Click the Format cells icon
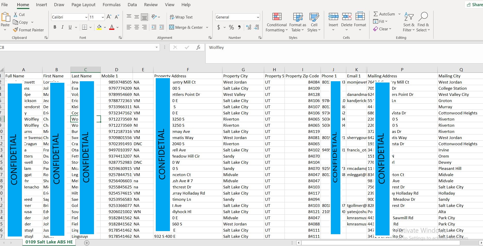Viewport: 483px width, 246px height. (360, 16)
